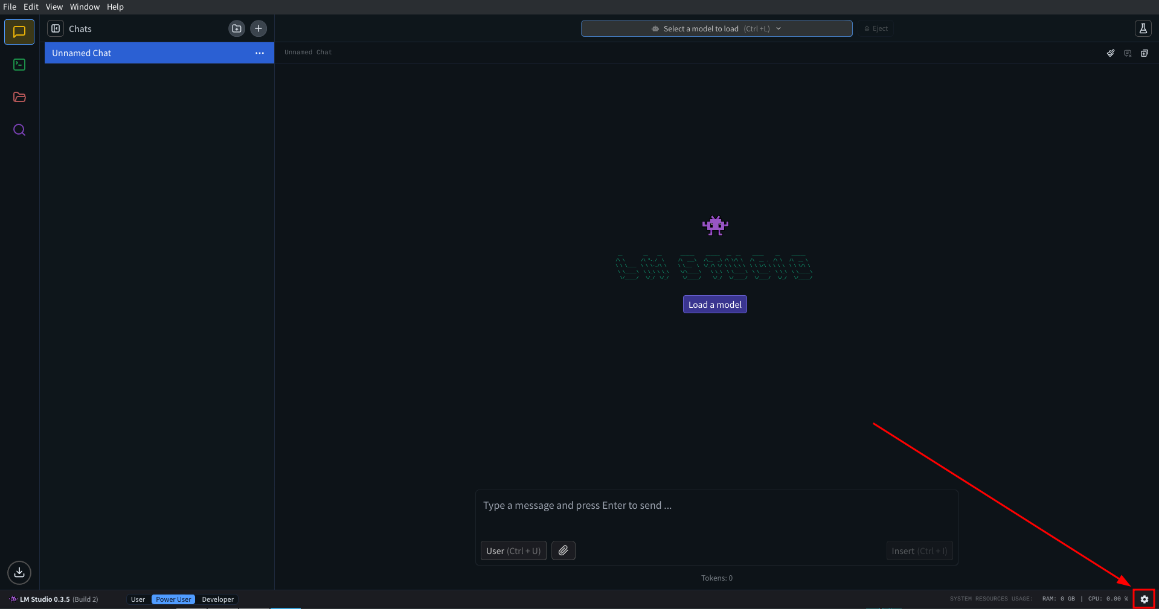This screenshot has height=609, width=1159.
Task: Open the flask icon for advanced configuration
Action: click(1143, 28)
